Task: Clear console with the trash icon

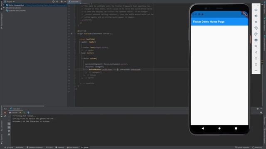Action: coord(9,135)
